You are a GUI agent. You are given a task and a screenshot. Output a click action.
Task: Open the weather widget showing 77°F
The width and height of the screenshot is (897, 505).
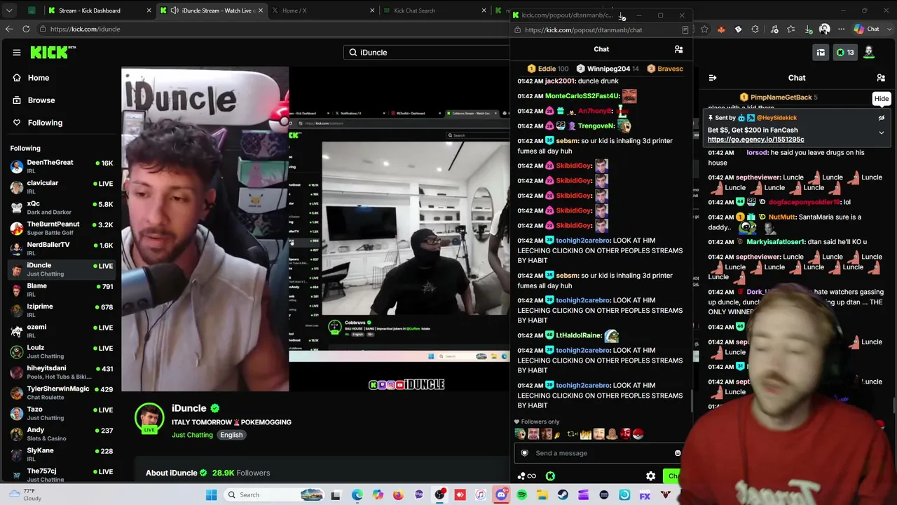25,494
